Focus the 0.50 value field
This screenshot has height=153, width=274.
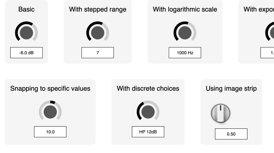pos(231,134)
